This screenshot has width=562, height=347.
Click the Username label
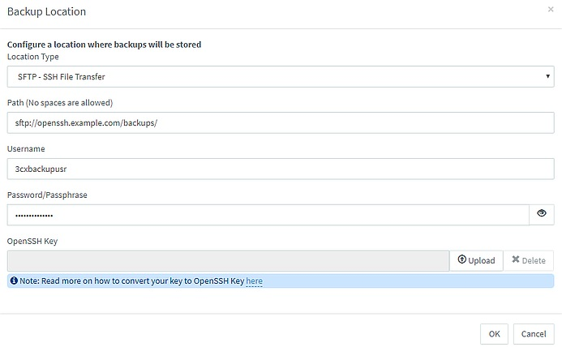tap(26, 148)
